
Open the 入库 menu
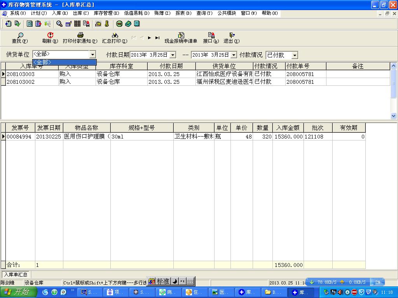pos(59,13)
